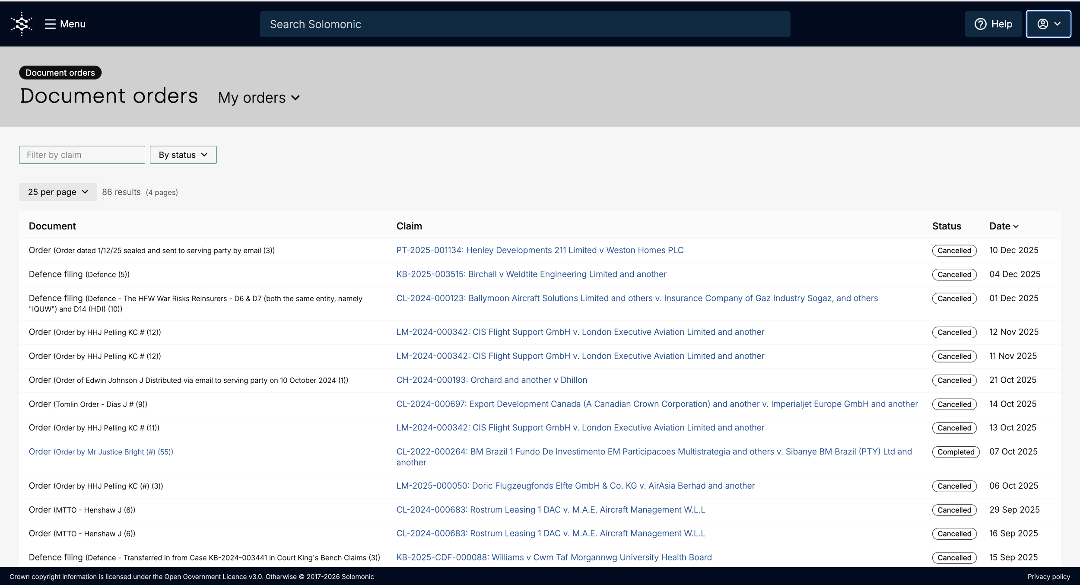This screenshot has height=585, width=1080.
Task: Click the Document orders breadcrumb pill
Action: pos(60,73)
